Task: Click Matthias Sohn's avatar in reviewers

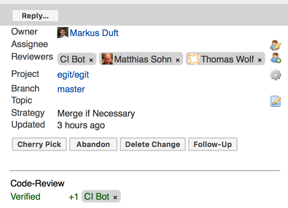Action: (107, 59)
